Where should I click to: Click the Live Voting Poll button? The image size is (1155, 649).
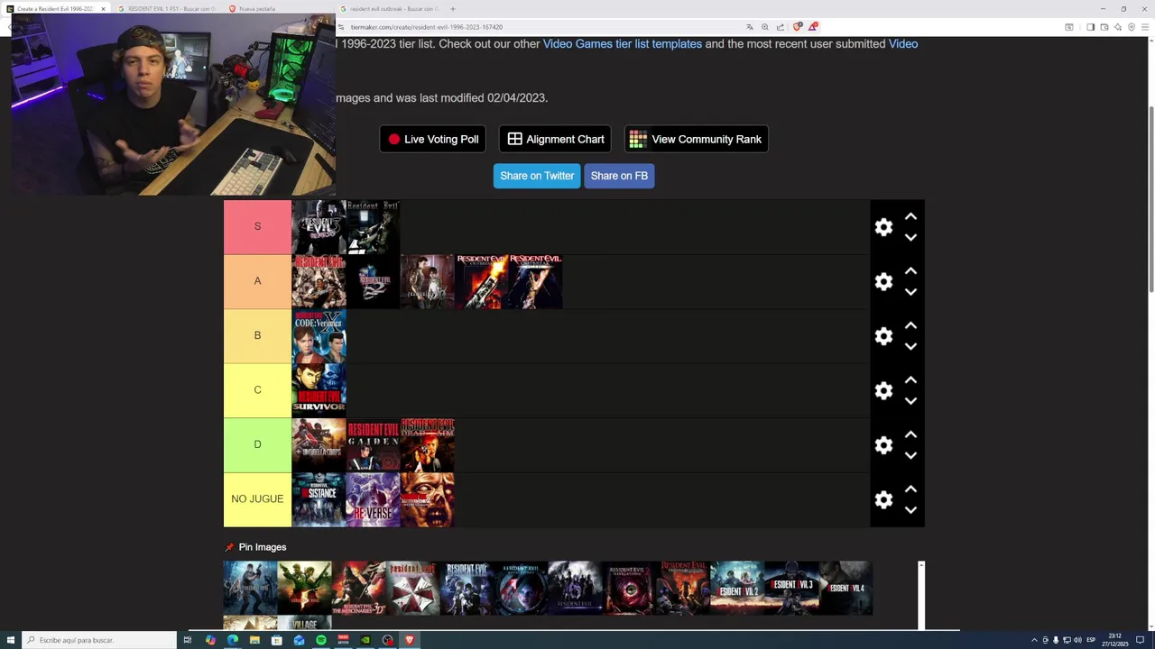[x=433, y=139]
